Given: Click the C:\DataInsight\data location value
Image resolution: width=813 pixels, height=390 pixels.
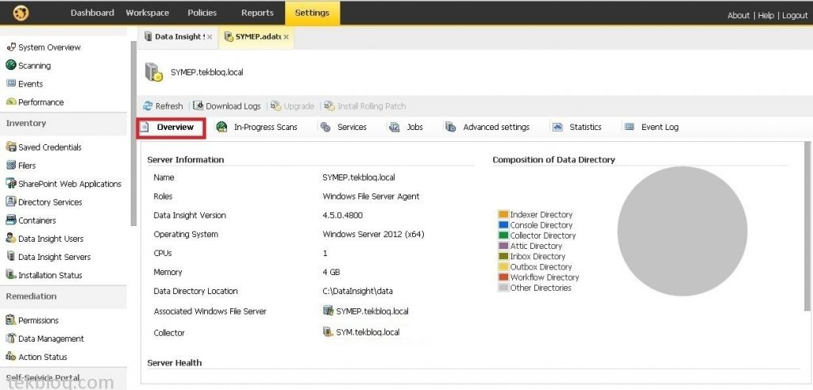Looking at the screenshot, I should [x=358, y=291].
